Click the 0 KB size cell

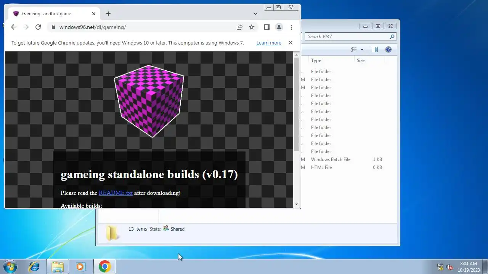tap(377, 167)
